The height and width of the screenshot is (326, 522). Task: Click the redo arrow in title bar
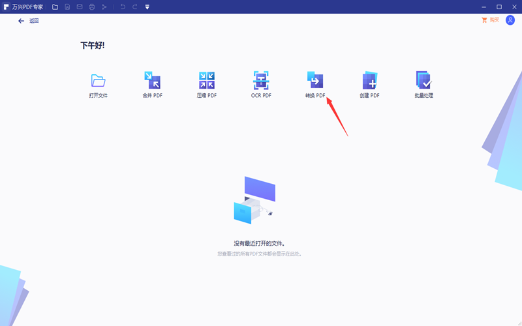(135, 7)
